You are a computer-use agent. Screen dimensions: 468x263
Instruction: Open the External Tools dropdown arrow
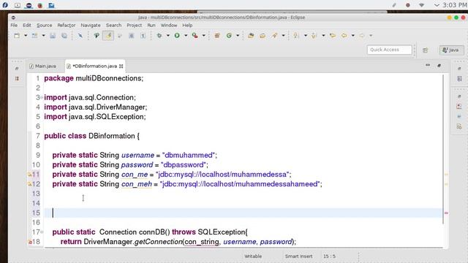pyautogui.click(x=203, y=36)
